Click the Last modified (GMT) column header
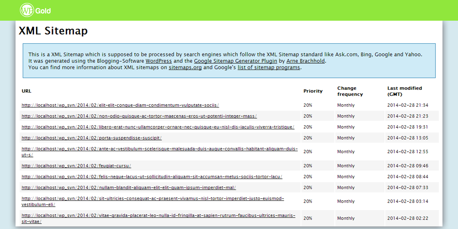This screenshot has width=458, height=229. (404, 91)
